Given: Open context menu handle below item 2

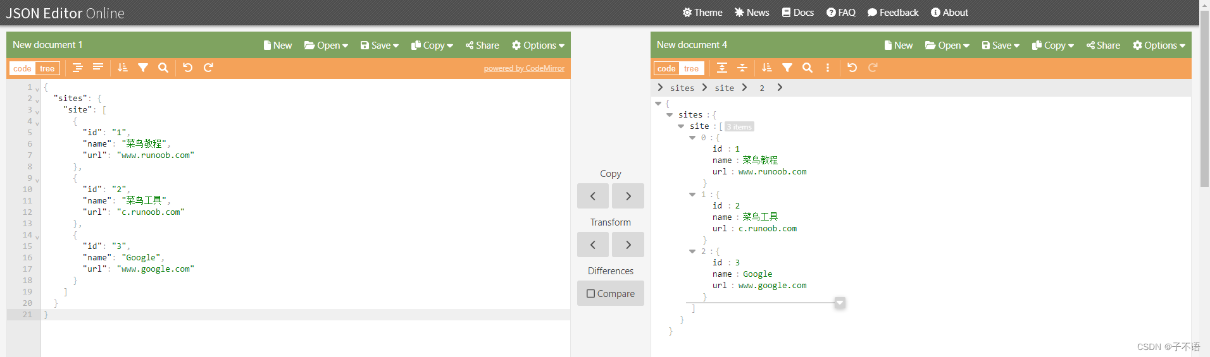Looking at the screenshot, I should point(840,303).
